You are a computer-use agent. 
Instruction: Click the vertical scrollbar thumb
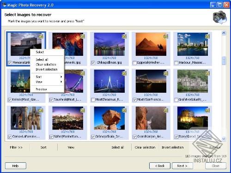pyautogui.click(x=224, y=60)
